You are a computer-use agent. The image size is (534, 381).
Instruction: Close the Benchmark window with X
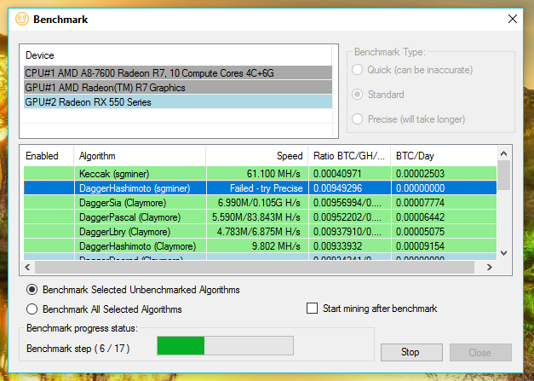[x=512, y=19]
